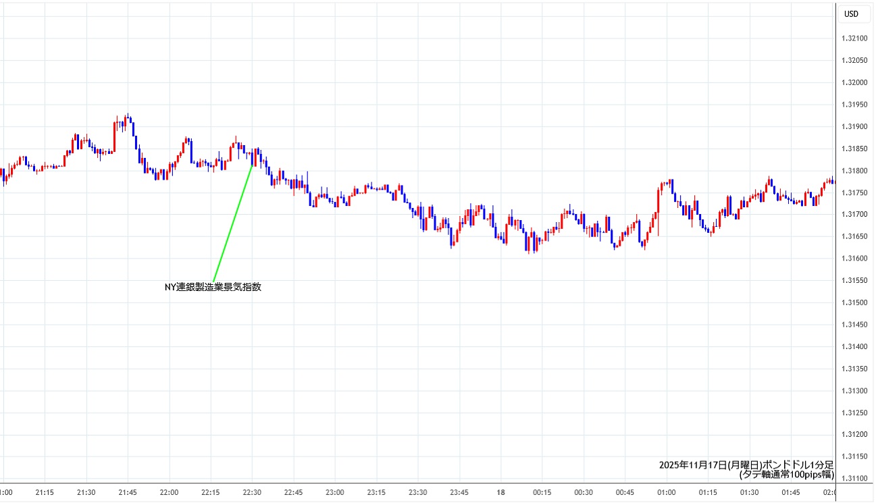This screenshot has height=503, width=878.
Task: Click the 23:45 time axis label
Action: click(x=459, y=492)
